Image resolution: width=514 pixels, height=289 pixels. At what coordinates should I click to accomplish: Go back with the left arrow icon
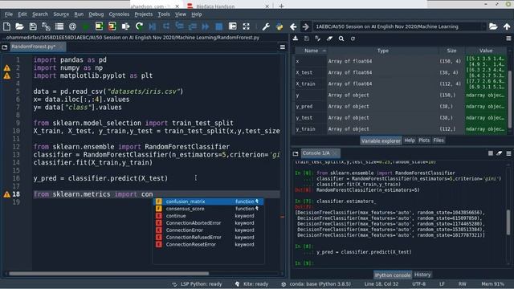click(x=293, y=26)
